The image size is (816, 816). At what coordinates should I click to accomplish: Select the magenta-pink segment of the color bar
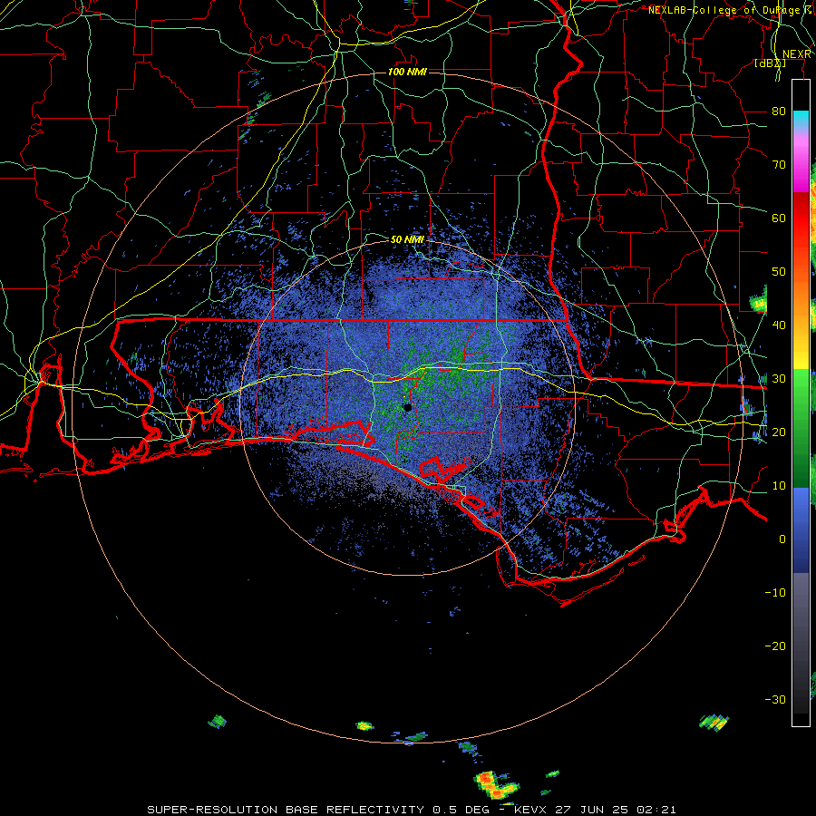801,162
